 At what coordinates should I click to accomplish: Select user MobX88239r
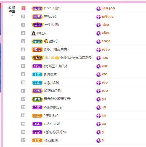click(x=53, y=107)
